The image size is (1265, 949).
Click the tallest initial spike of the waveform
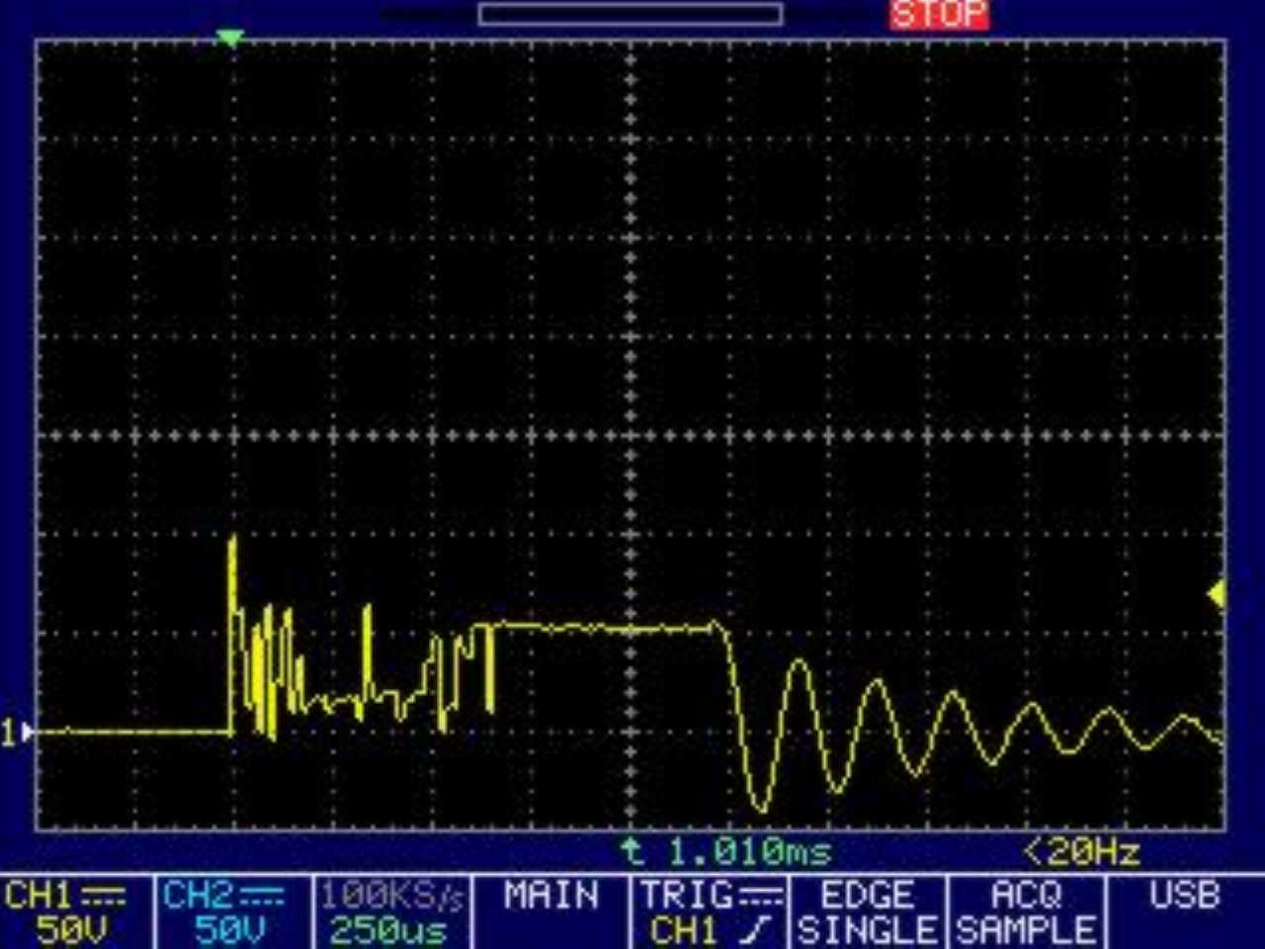coord(233,542)
